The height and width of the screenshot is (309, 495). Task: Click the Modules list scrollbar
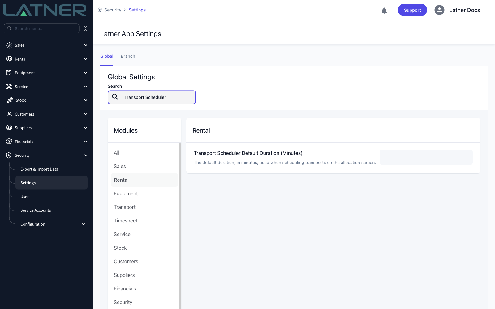tap(180, 226)
